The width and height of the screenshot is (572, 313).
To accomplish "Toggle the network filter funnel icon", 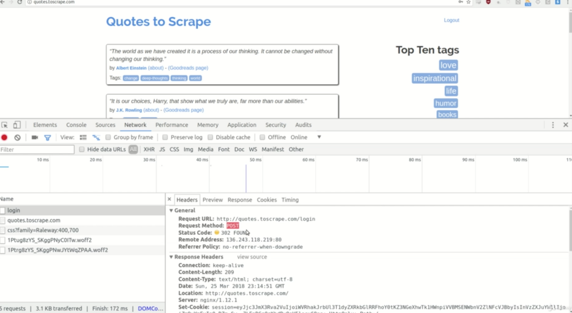I will 47,137.
